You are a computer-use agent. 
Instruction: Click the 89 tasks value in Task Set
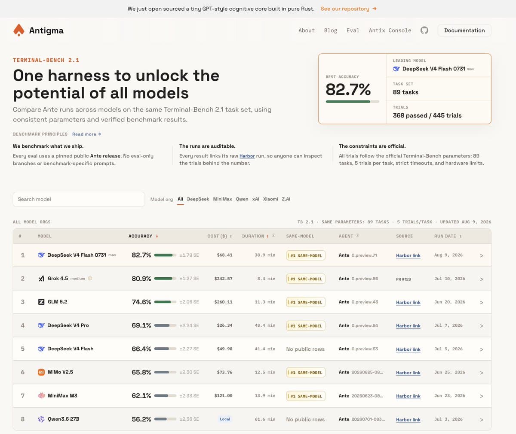[405, 92]
